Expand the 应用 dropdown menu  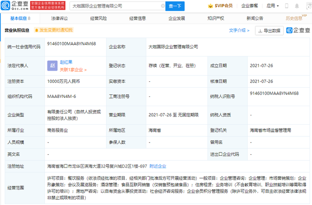273,6
